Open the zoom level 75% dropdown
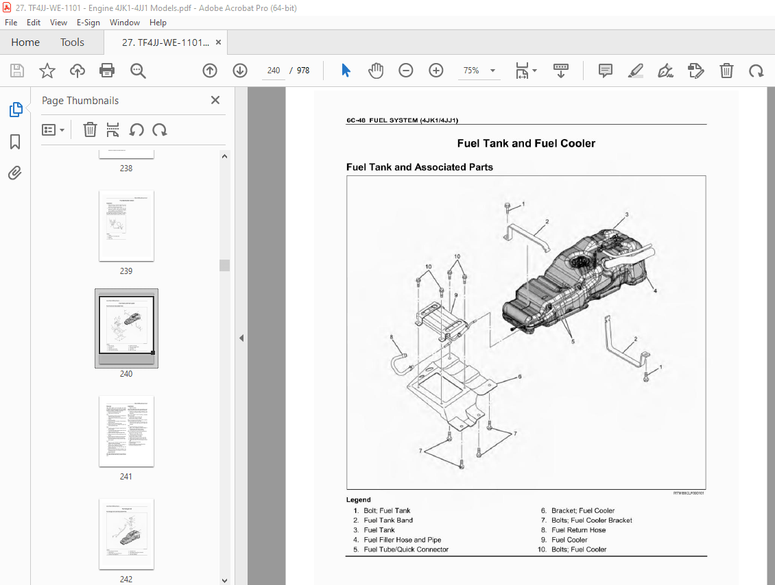The height and width of the screenshot is (585, 775). 478,71
